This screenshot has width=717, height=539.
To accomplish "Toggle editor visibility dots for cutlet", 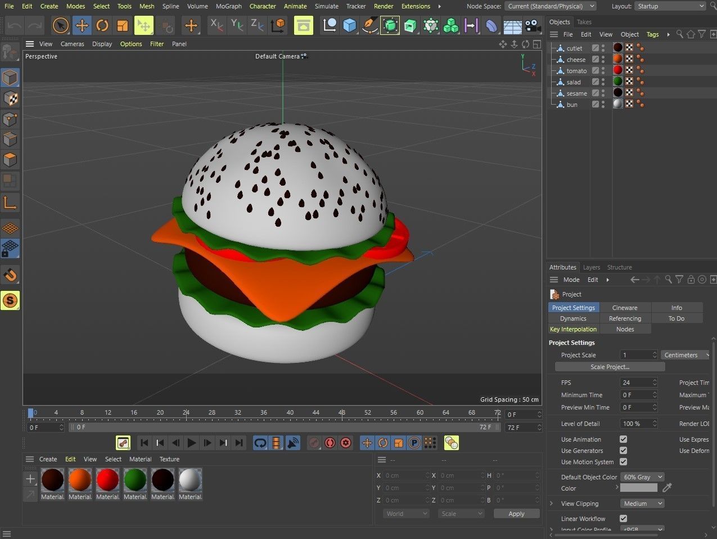I will pos(603,48).
